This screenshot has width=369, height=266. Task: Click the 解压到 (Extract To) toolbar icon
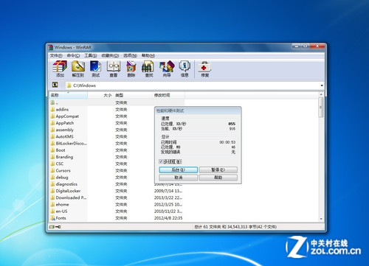coord(77,69)
